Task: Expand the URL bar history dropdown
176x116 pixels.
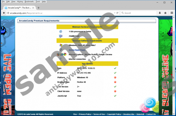Action: point(114,13)
